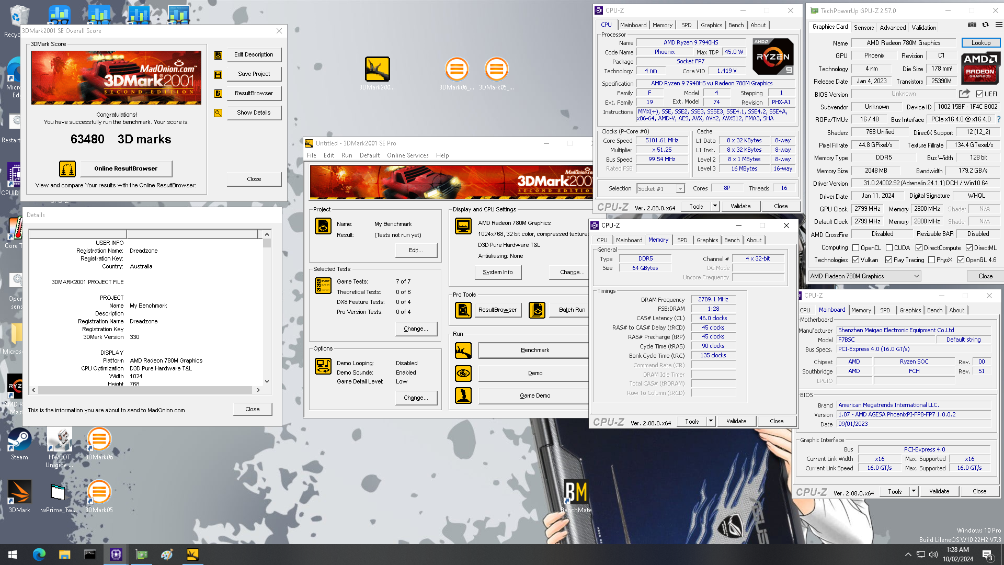Screen dimensions: 1004x565
Task: Click the Details horizontal scrollbar track
Action: tap(145, 390)
